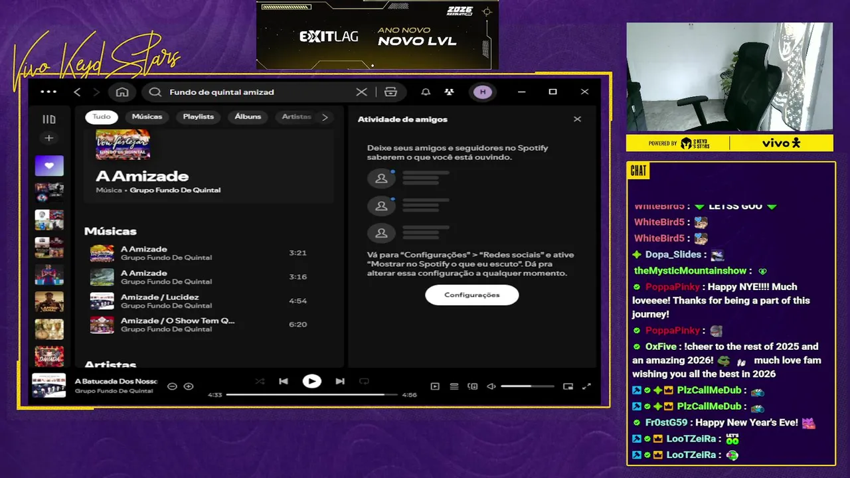Viewport: 850px width, 478px height.
Task: Click the search magnifier icon
Action: click(x=155, y=92)
